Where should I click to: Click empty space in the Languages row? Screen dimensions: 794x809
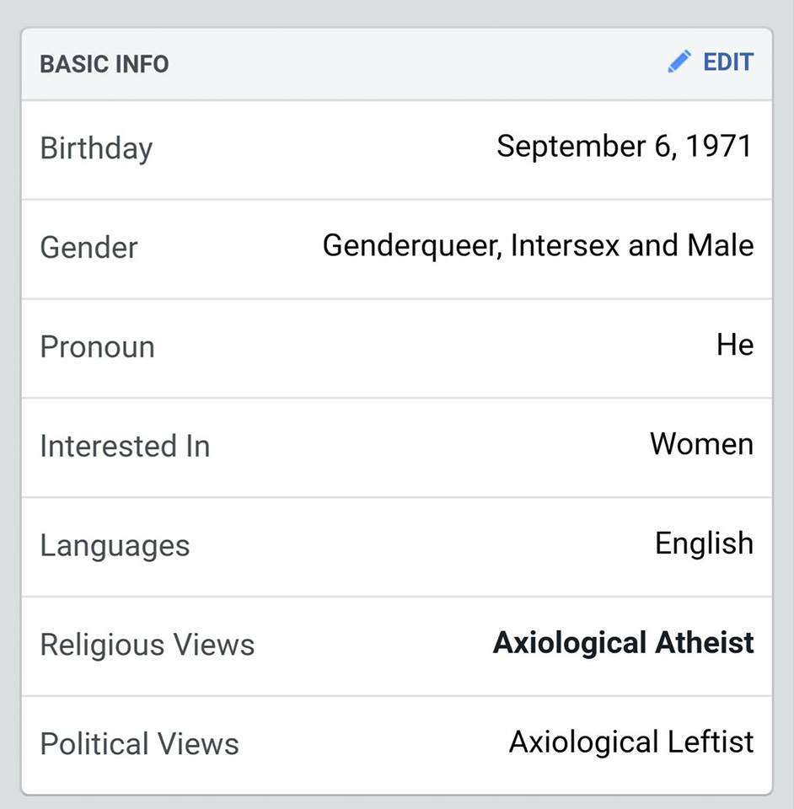pyautogui.click(x=423, y=547)
